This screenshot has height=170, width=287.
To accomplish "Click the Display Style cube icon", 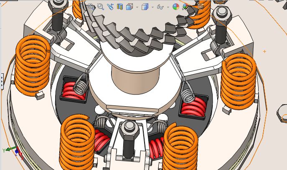I will 145,7.
